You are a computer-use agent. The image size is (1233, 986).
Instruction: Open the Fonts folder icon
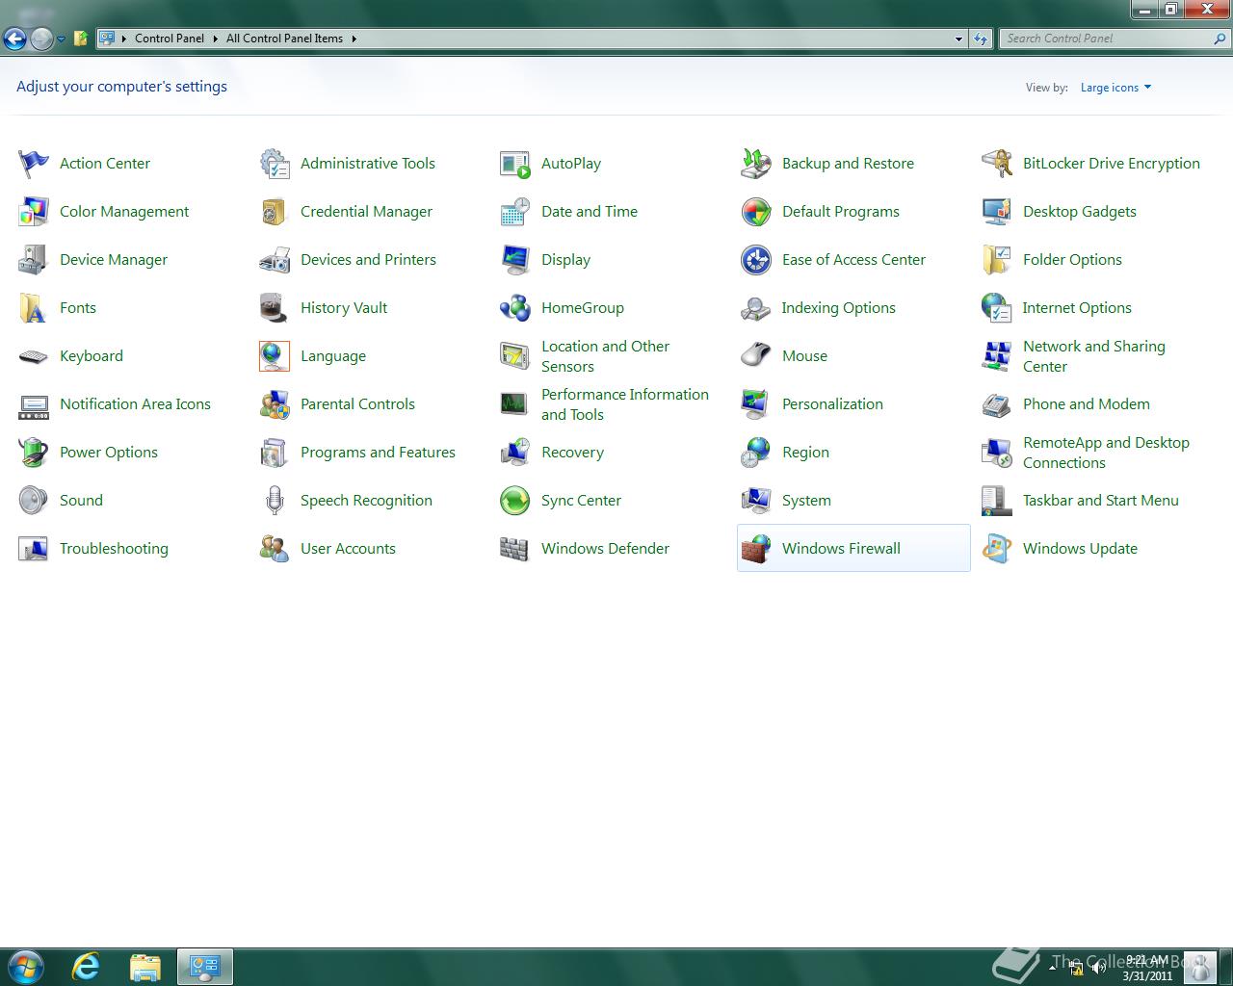(34, 308)
